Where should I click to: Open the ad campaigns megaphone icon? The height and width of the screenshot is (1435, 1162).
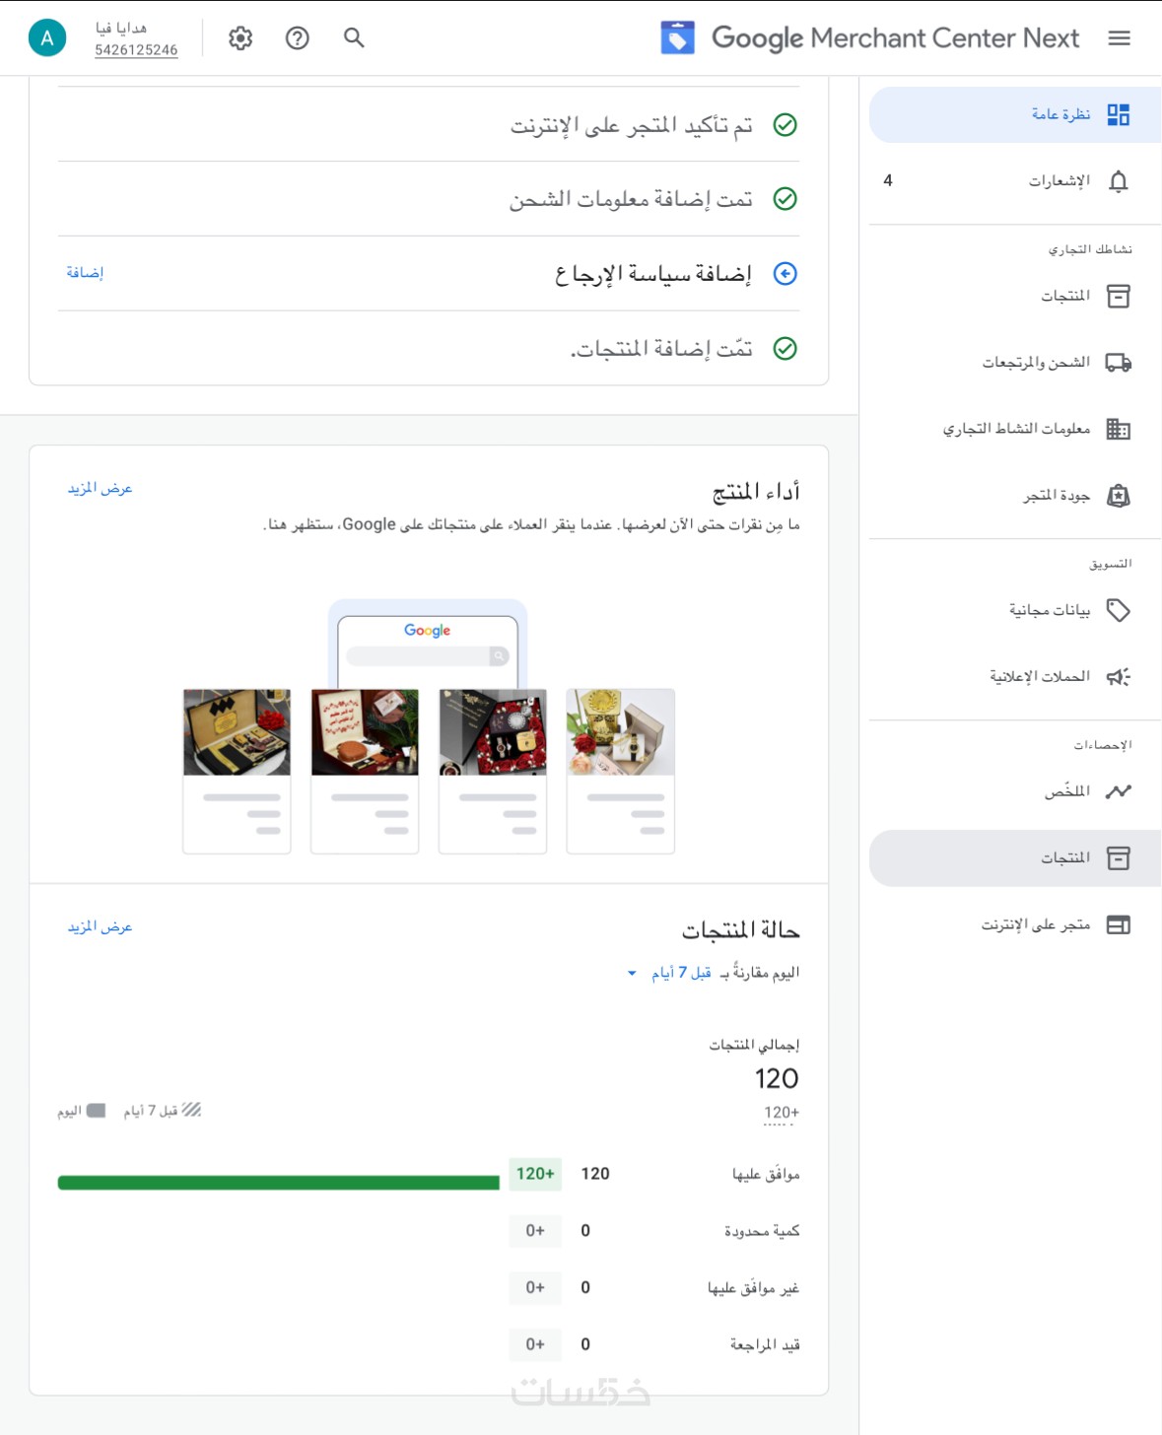(x=1118, y=677)
